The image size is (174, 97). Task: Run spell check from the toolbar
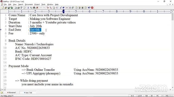21,8
